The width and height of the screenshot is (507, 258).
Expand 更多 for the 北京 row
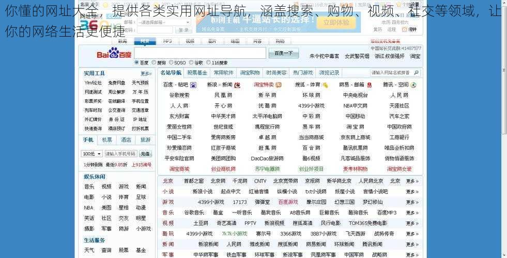click(x=412, y=181)
